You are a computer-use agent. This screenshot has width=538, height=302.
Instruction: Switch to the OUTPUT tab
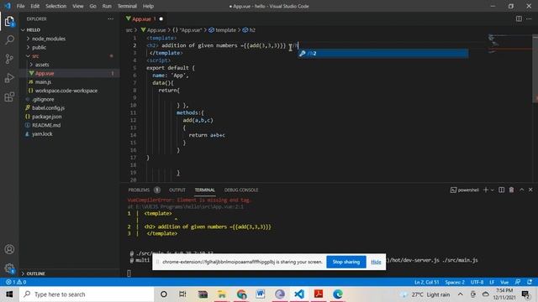177,190
